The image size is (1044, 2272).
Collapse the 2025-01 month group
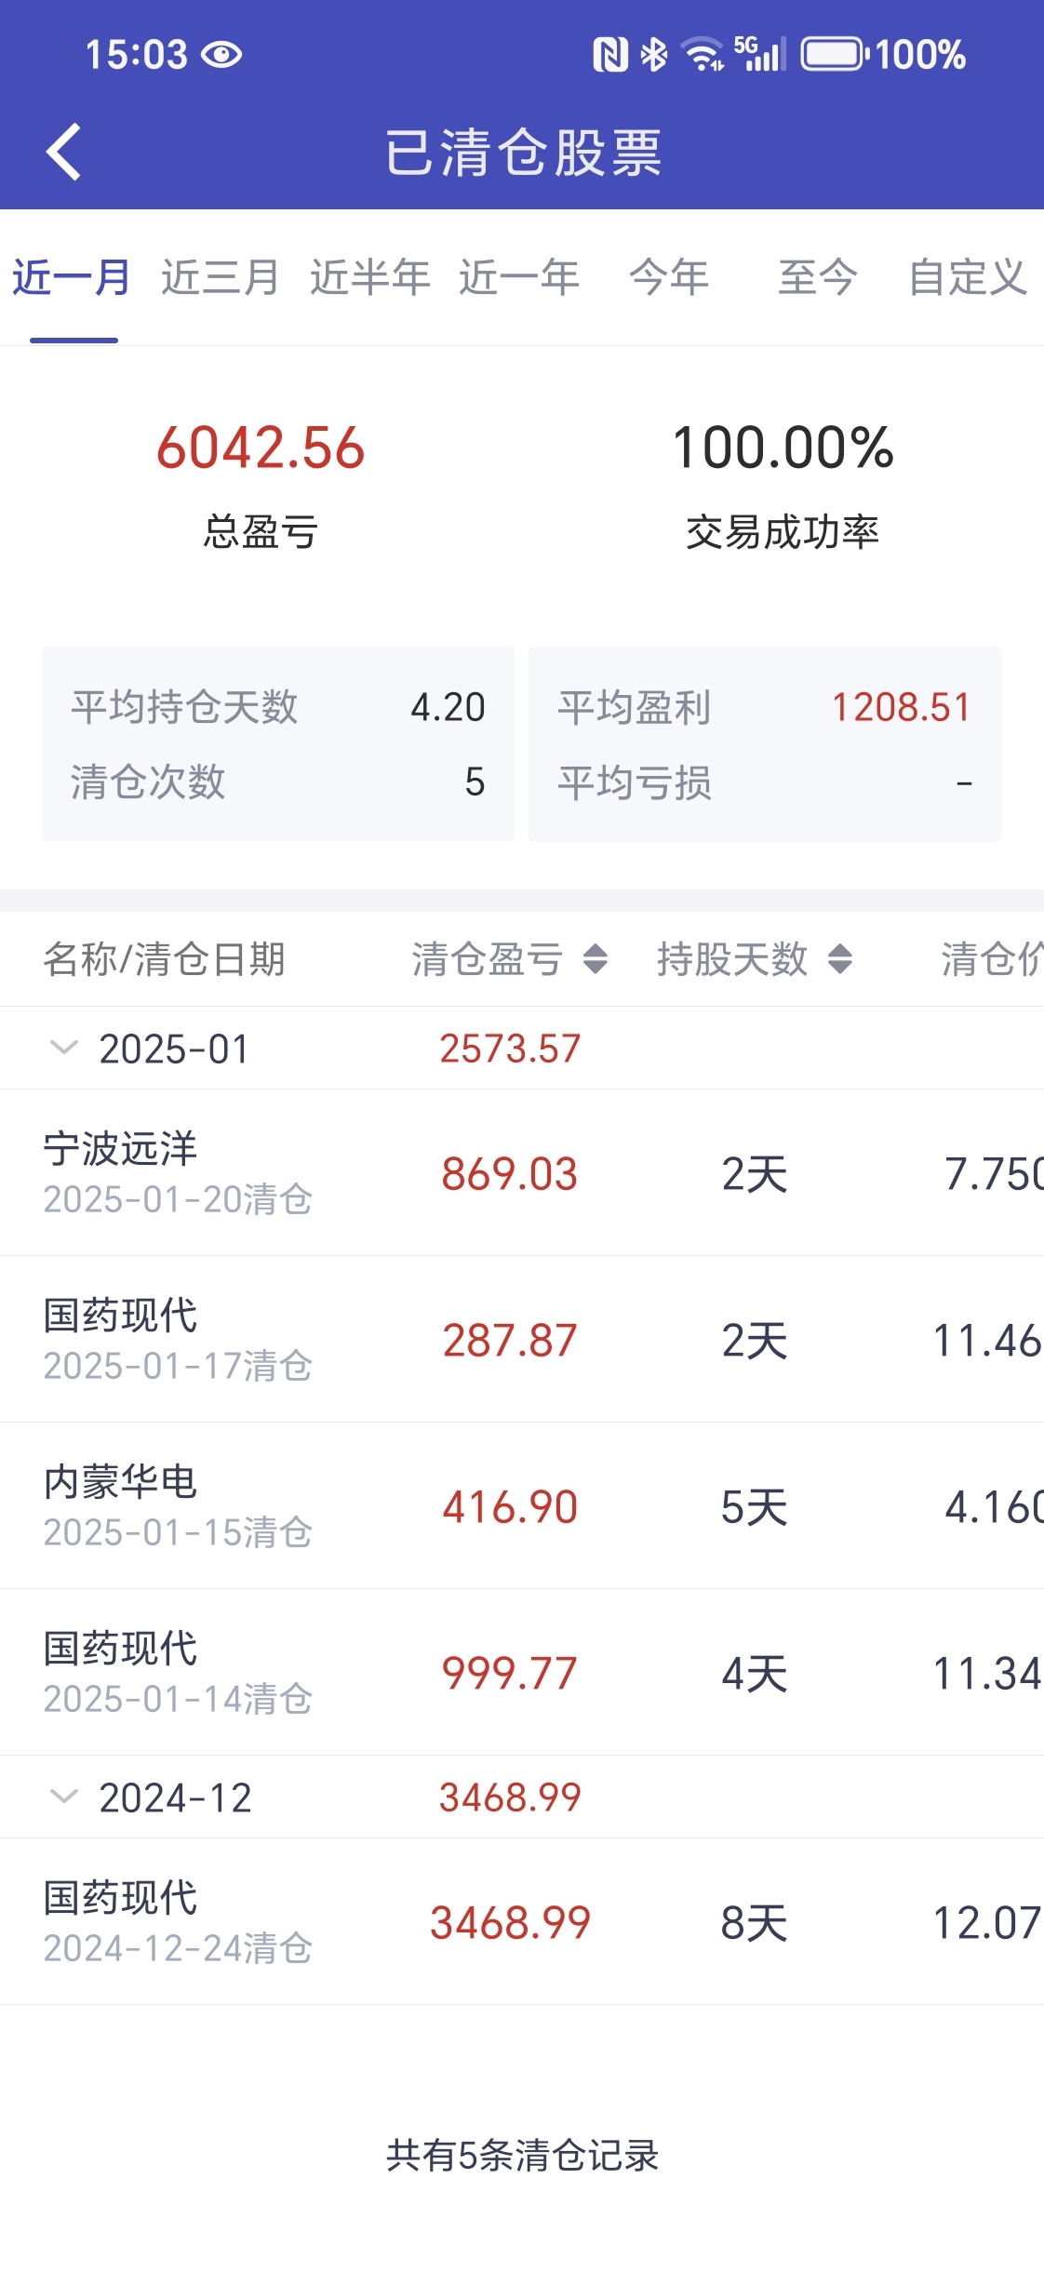coord(63,1048)
